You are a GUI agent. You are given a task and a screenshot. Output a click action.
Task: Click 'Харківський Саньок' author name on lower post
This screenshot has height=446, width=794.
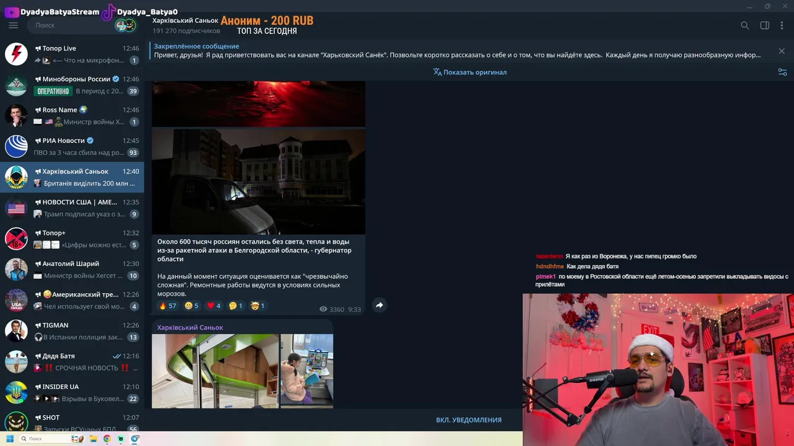coord(190,328)
